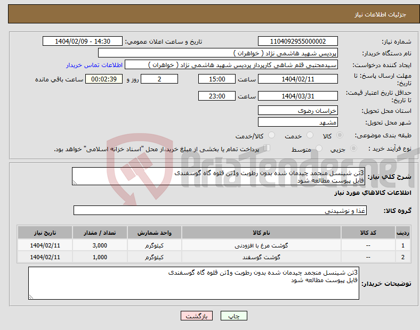
Task: Click the need date cell in row 2
Action: [45, 257]
